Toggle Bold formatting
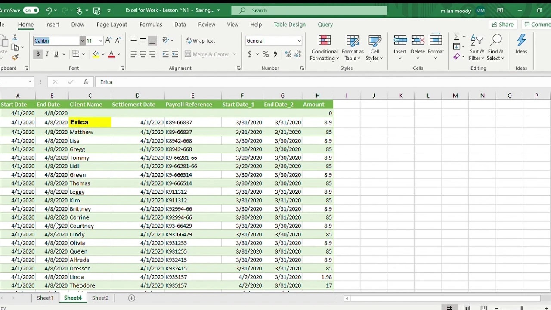 point(38,54)
